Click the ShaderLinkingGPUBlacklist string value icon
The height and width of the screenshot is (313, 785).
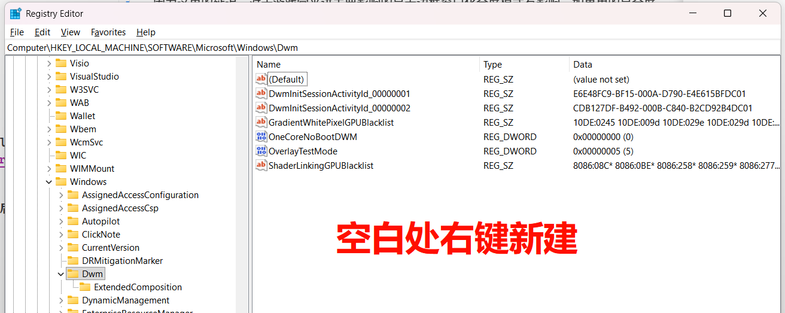[261, 165]
